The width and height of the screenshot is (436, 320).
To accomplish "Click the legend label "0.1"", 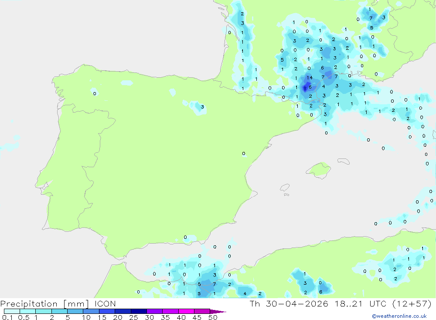I will pyautogui.click(x=7, y=317).
